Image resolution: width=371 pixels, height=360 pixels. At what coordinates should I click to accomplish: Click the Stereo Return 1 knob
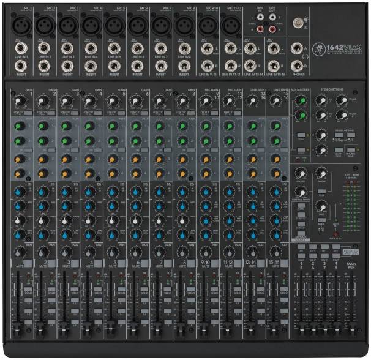(321, 100)
